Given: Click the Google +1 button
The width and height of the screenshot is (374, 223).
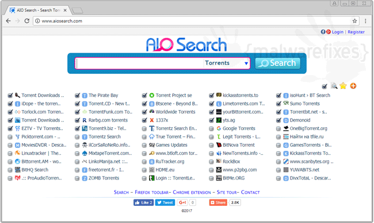Looking at the screenshot, I should (x=182, y=202).
